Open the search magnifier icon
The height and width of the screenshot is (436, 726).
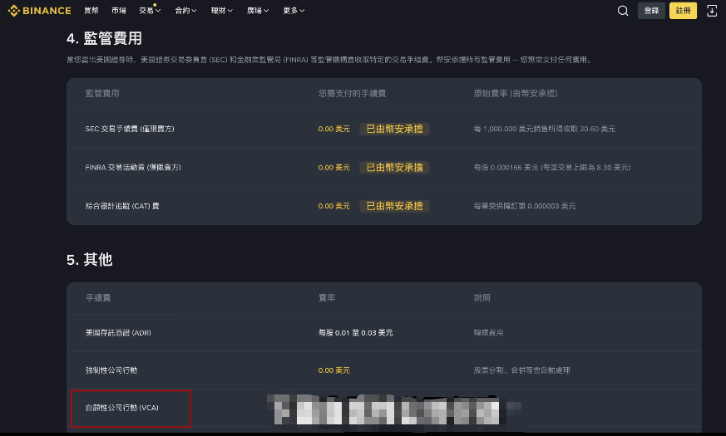pyautogui.click(x=623, y=11)
